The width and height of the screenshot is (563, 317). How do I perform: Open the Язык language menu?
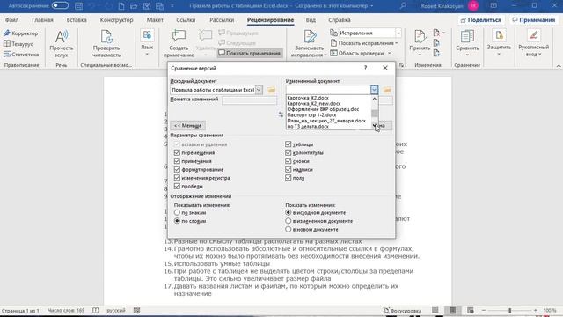click(147, 43)
